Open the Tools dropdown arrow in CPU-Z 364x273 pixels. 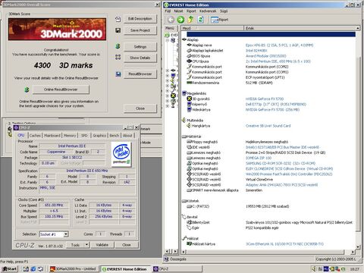pyautogui.click(x=86, y=245)
